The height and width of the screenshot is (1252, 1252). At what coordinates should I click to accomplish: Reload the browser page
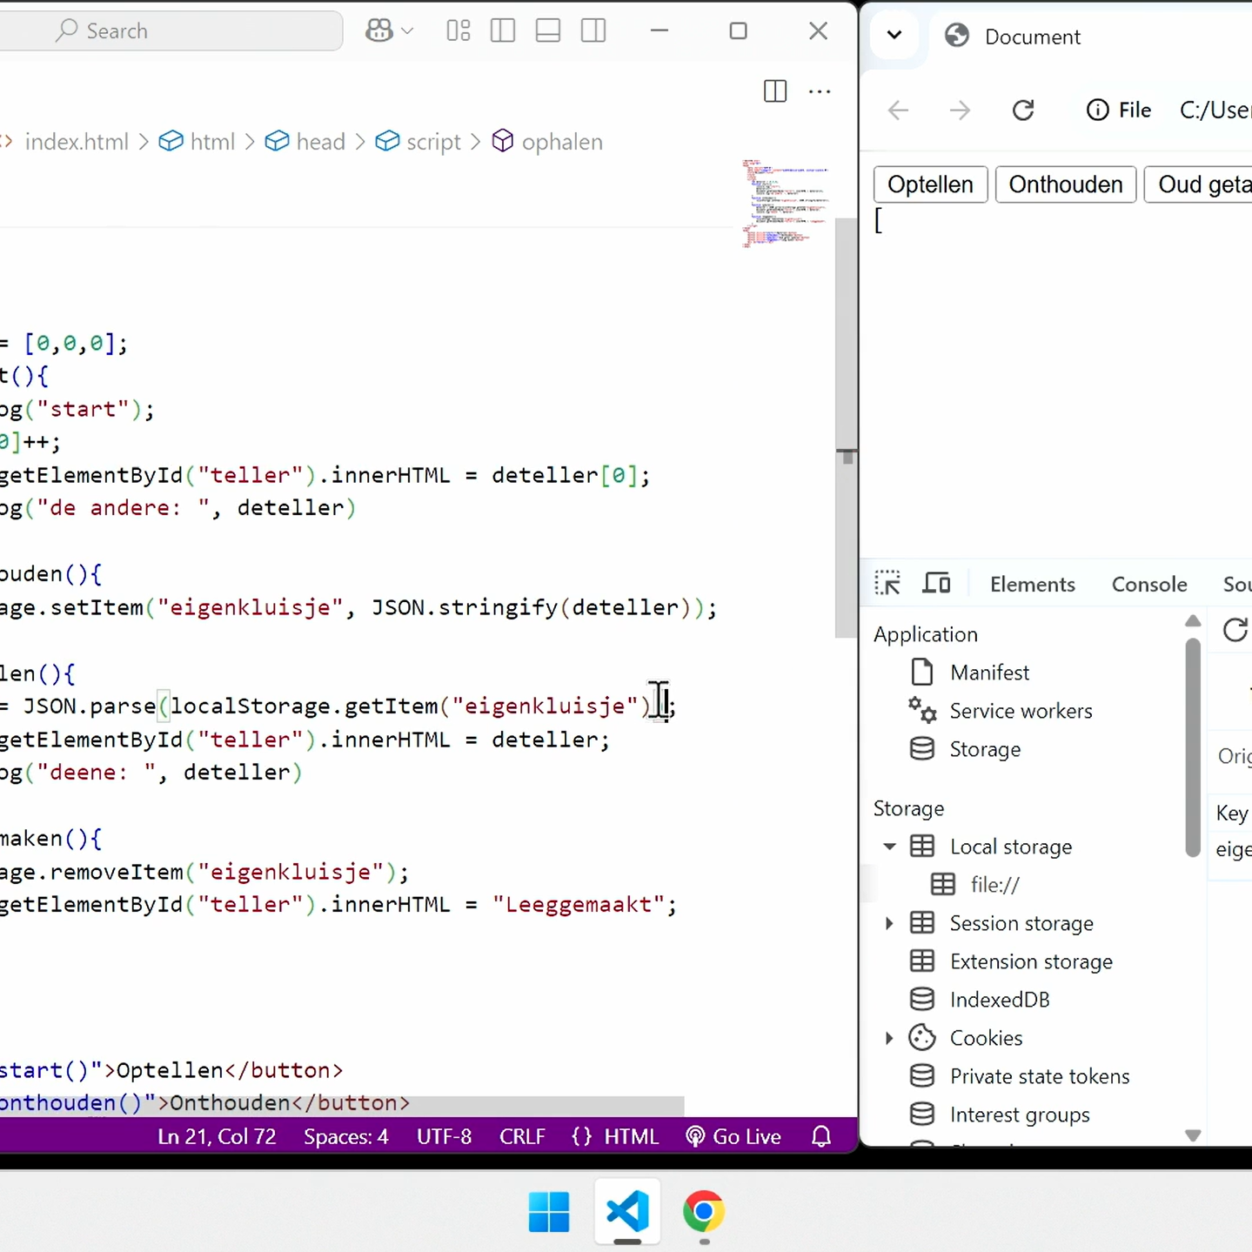click(1023, 110)
